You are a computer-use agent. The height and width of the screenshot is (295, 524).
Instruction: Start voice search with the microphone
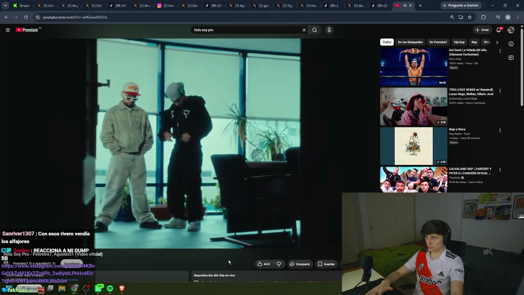[329, 30]
